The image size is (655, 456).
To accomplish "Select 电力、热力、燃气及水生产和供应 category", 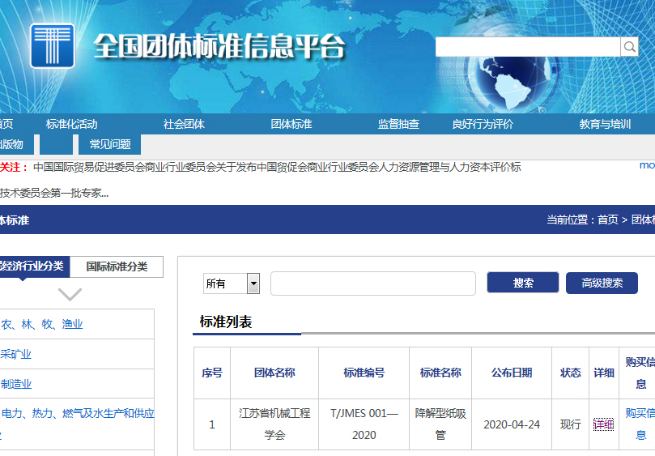I will [78, 414].
